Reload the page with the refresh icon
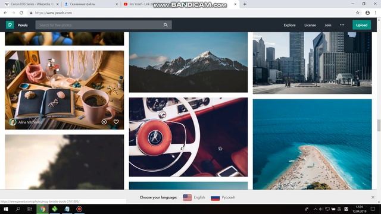 (x=21, y=13)
